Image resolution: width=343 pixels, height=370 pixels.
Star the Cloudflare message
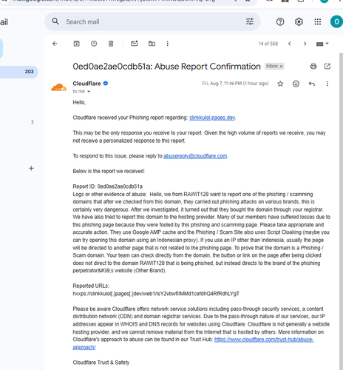280,84
